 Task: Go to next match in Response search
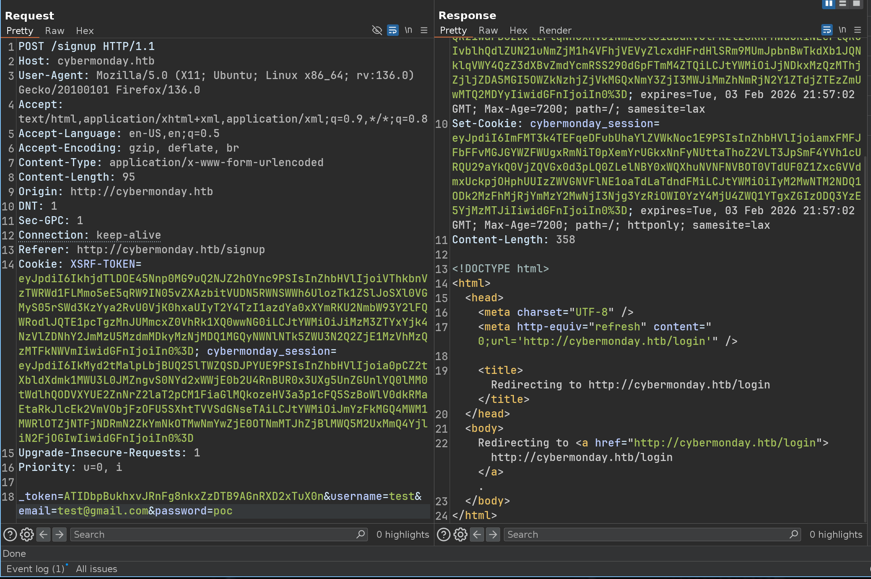coord(493,534)
